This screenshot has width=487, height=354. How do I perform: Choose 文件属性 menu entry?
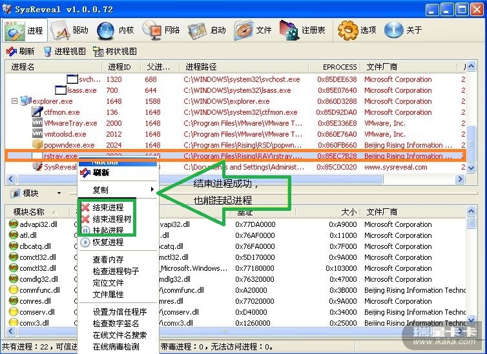click(x=118, y=295)
